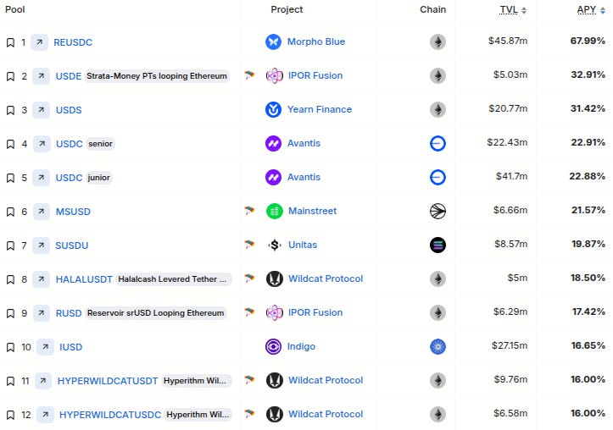Click the Strata-Money PTs looping Ethereum tag
Image resolution: width=613 pixels, height=430 pixels.
pyautogui.click(x=157, y=76)
